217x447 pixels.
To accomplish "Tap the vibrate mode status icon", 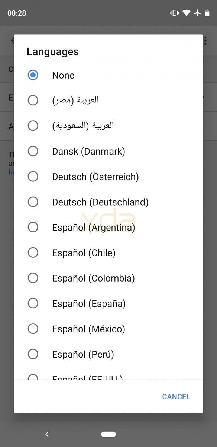I will [x=174, y=13].
